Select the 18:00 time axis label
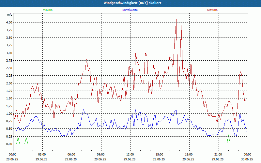The height and width of the screenshot is (163, 261). point(189,154)
